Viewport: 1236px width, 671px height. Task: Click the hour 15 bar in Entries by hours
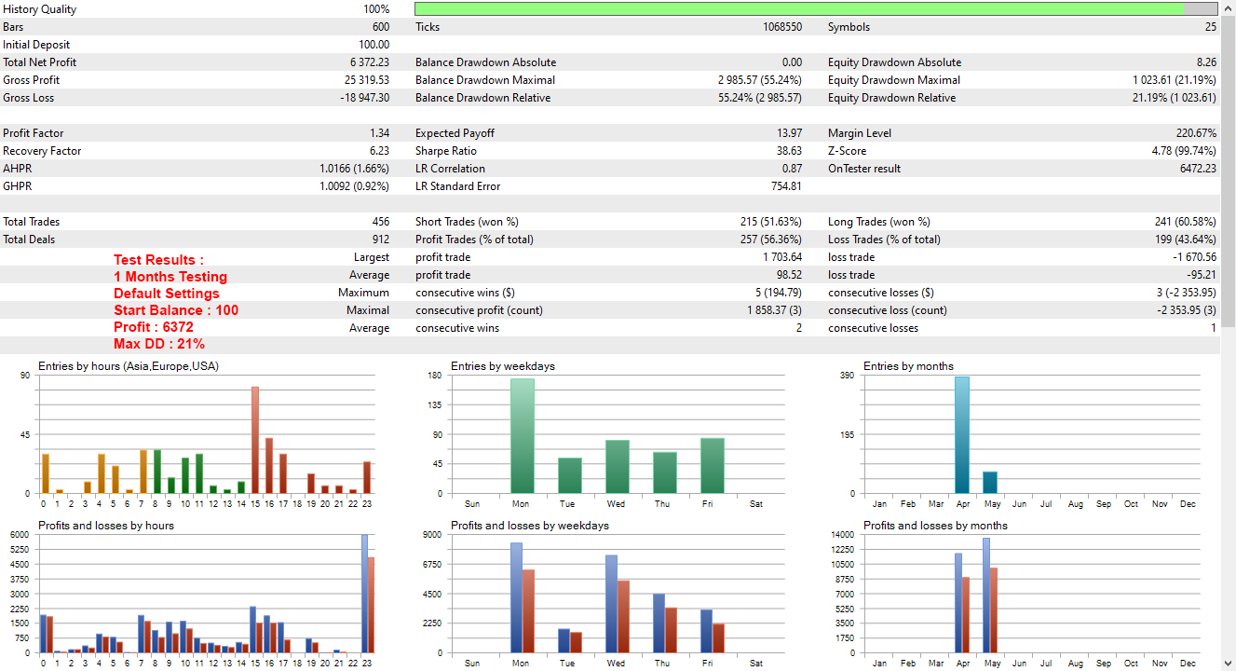tap(255, 440)
